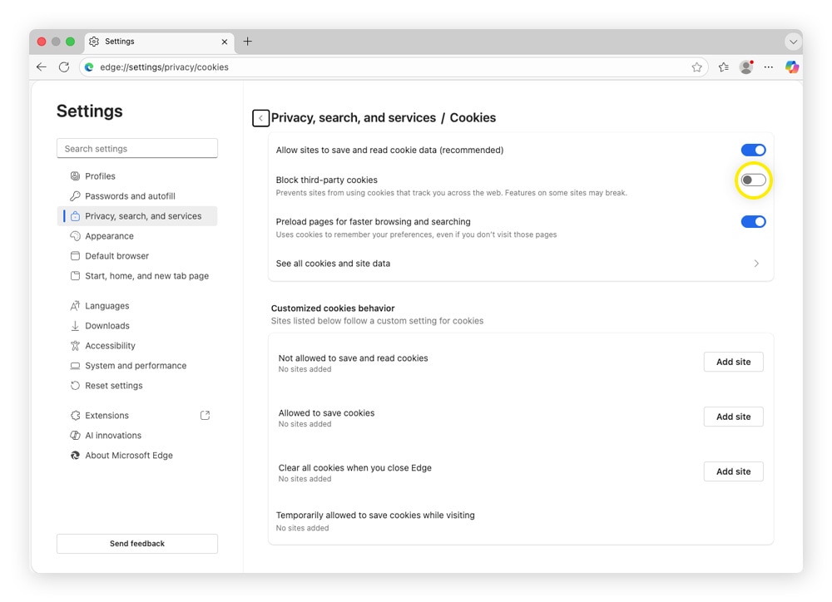Click the tab list dropdown arrow
Screen dimensions: 832x602
tap(792, 41)
